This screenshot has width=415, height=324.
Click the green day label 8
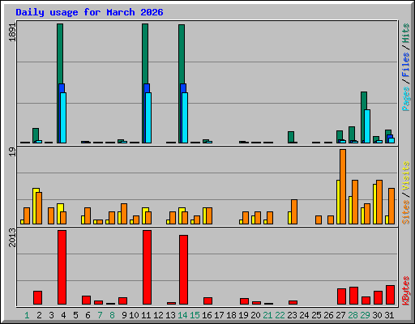click(x=112, y=315)
